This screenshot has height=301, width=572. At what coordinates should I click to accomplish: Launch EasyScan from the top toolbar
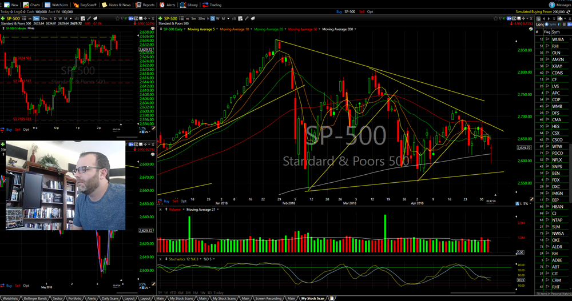click(85, 5)
